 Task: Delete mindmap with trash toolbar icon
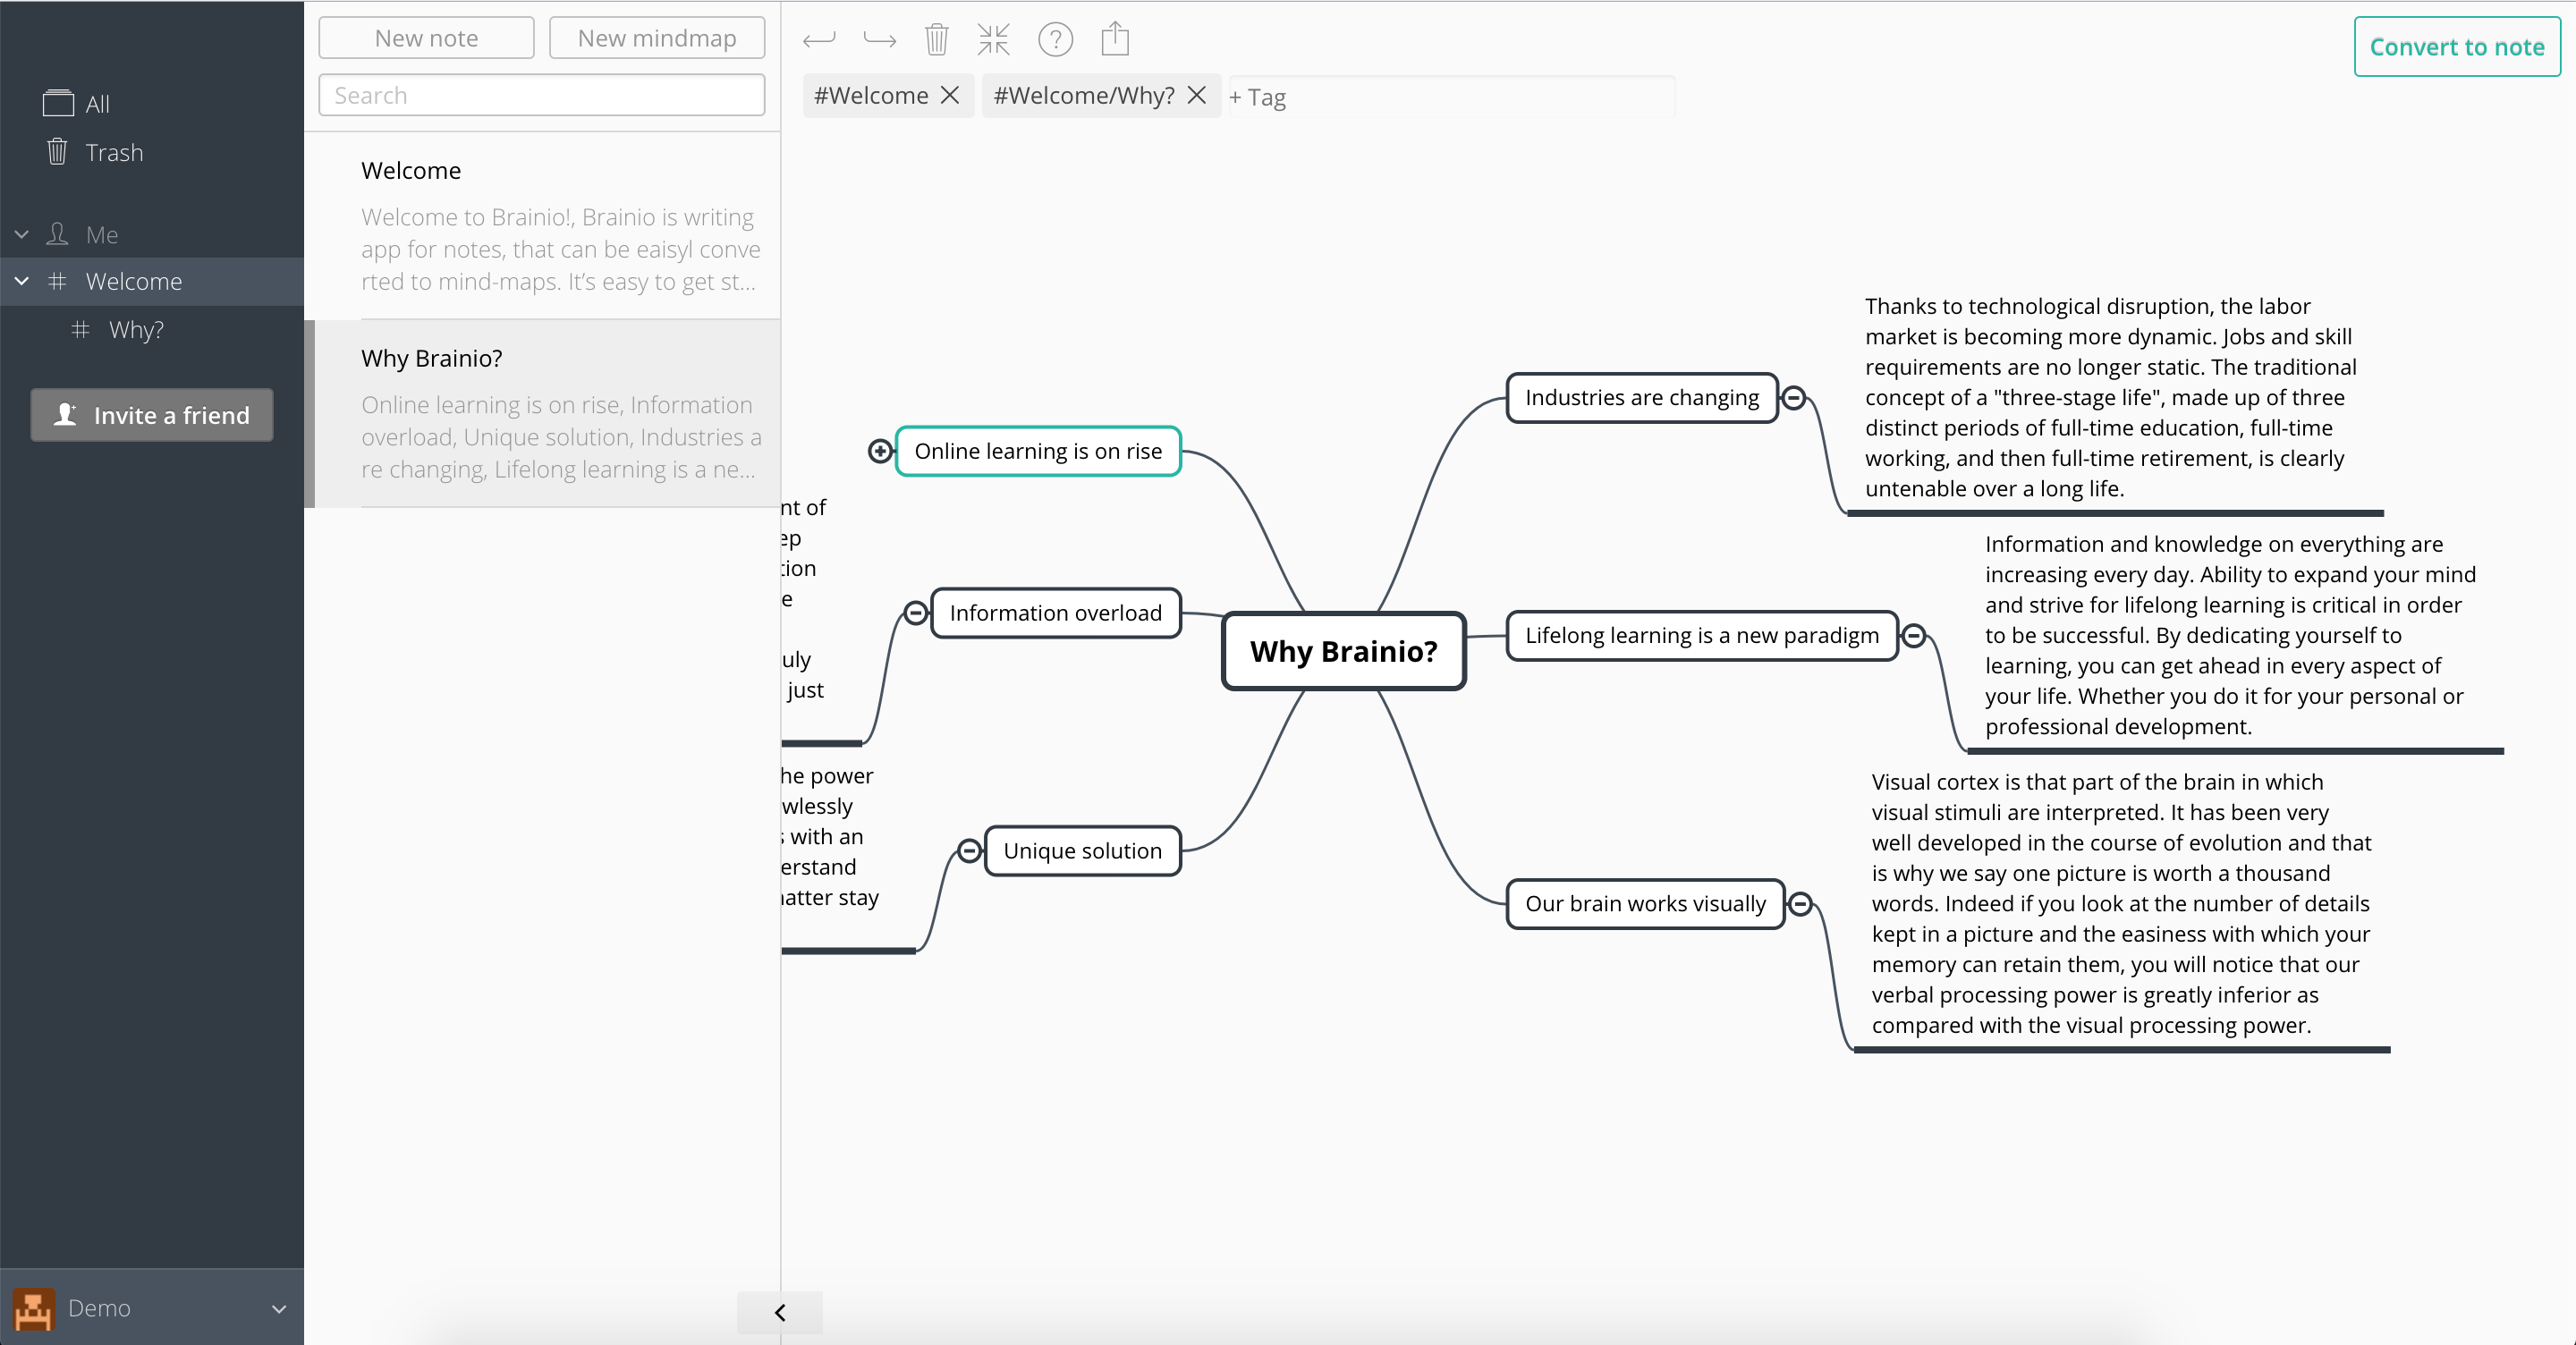click(x=936, y=39)
